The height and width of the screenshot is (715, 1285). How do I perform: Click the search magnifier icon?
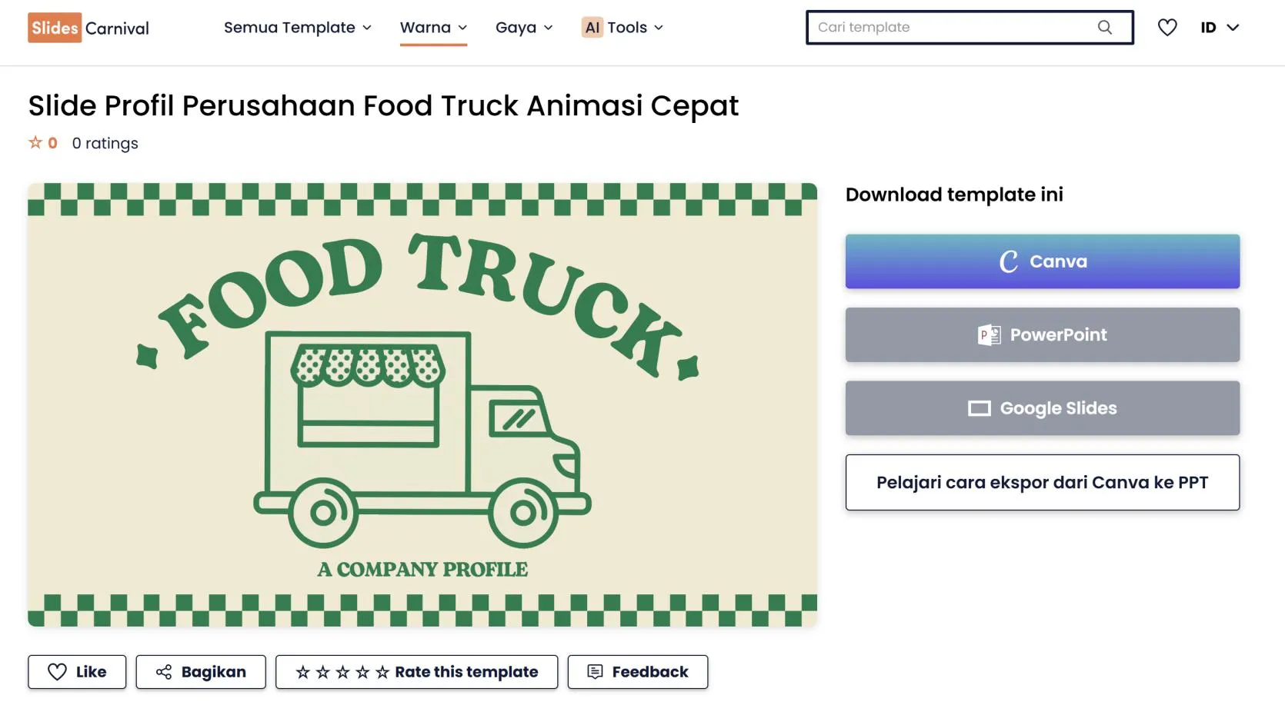[1105, 27]
